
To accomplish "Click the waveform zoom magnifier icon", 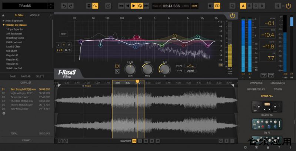I will pos(220,141).
